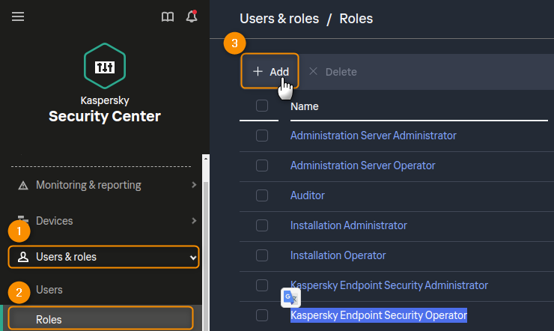Click the translate overlay icon
The height and width of the screenshot is (331, 554).
(x=290, y=298)
